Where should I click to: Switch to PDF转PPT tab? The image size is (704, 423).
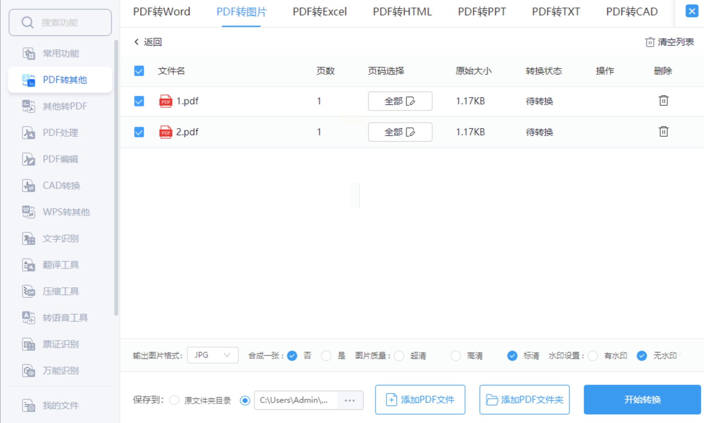[x=481, y=12]
